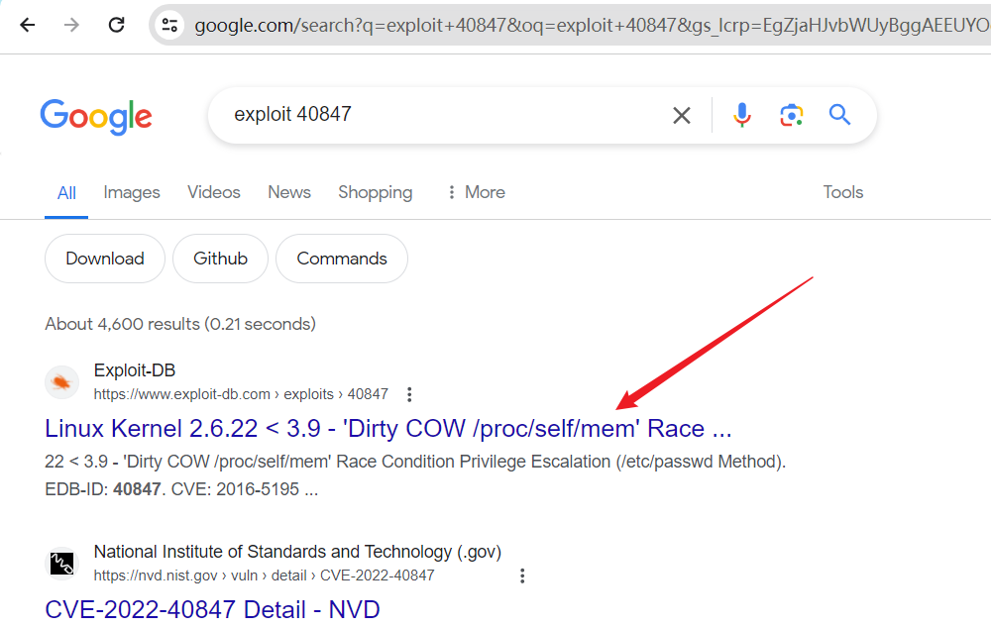Start voice search with microphone icon
This screenshot has width=991, height=628.
[x=742, y=115]
